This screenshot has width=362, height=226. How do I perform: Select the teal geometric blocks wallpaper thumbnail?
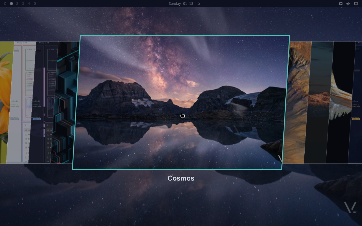(x=65, y=102)
